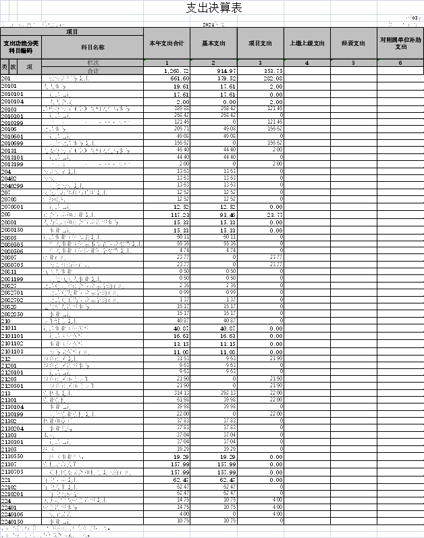Select the 类 sub-header cell

coord(5,67)
